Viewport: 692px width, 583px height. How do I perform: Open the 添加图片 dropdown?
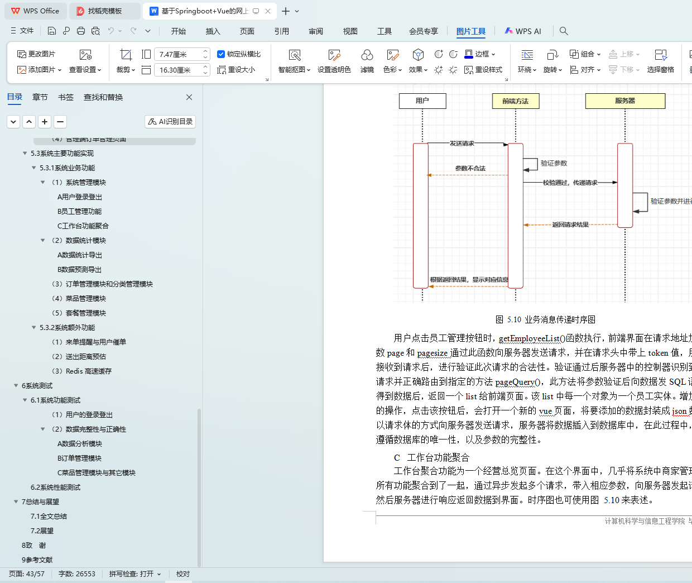click(x=60, y=70)
